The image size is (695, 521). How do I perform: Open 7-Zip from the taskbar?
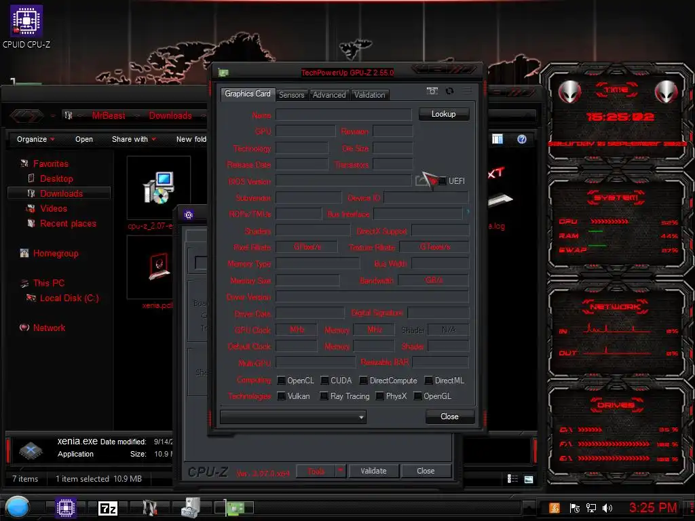(x=108, y=507)
